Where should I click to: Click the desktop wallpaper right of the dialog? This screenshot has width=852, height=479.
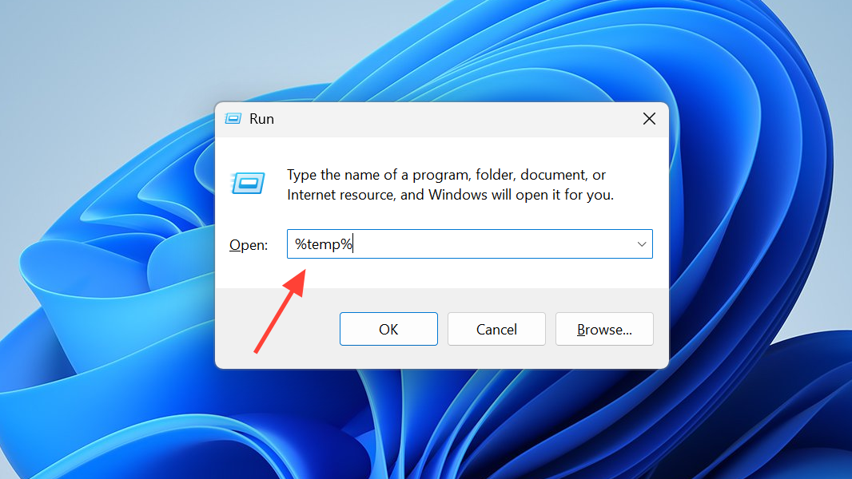pos(759,239)
